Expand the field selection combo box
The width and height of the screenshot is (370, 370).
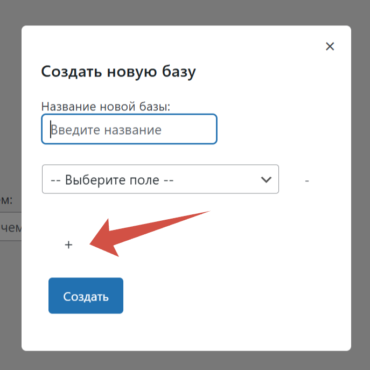click(x=160, y=179)
